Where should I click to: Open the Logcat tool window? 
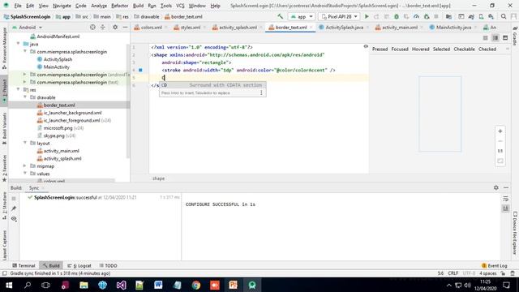pyautogui.click(x=79, y=265)
